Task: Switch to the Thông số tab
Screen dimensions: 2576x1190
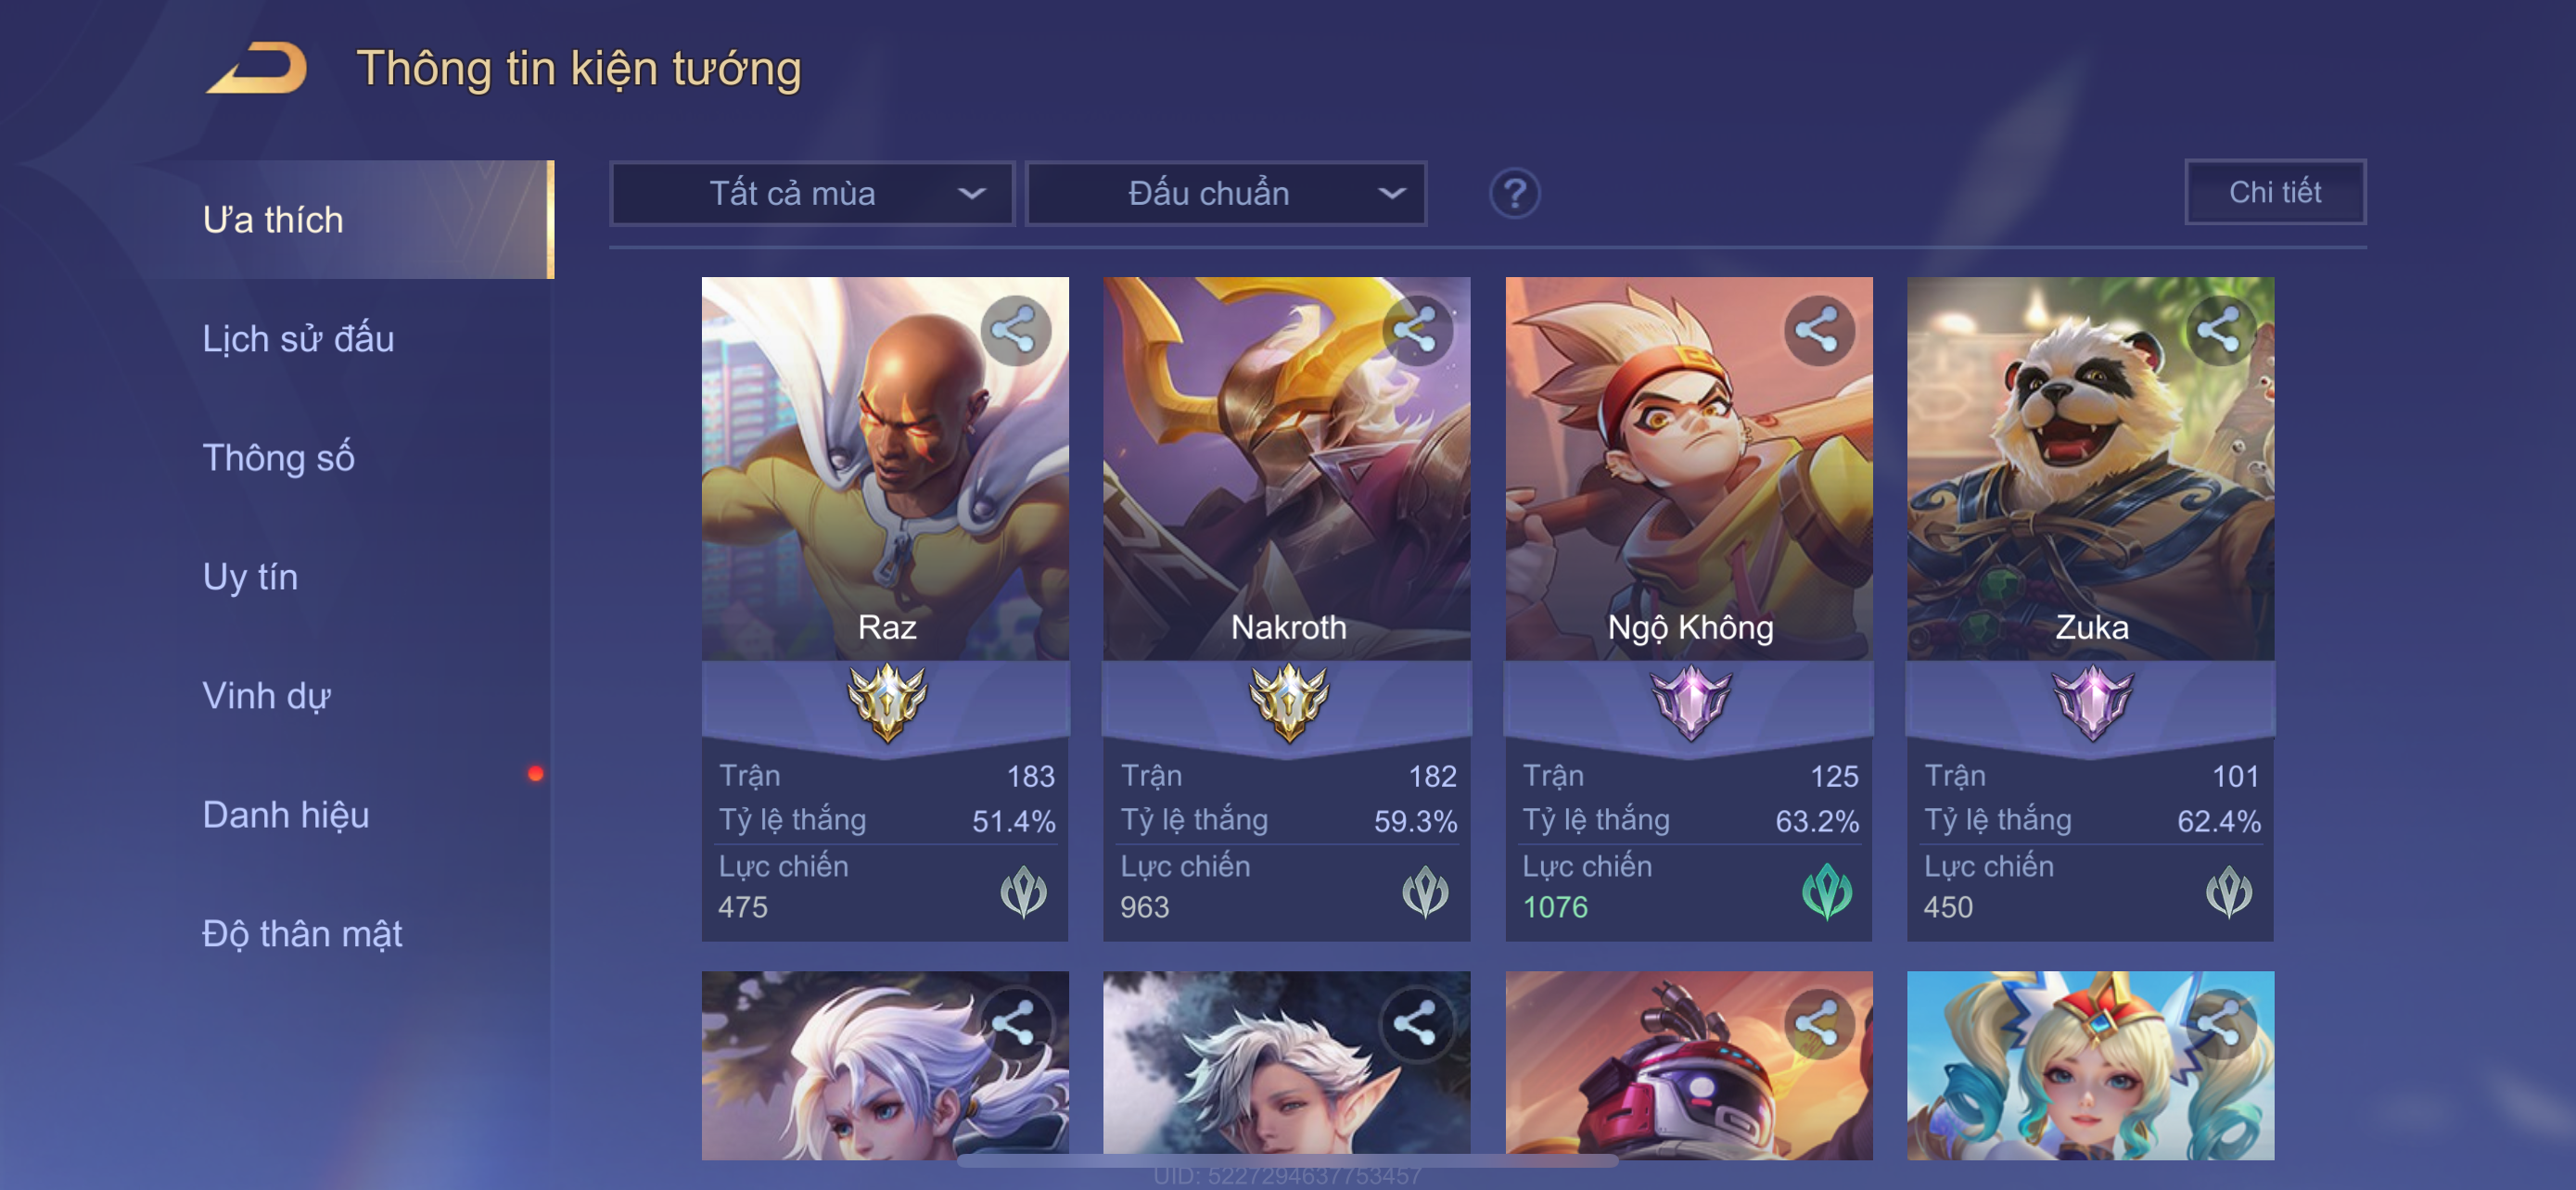Action: 278,458
